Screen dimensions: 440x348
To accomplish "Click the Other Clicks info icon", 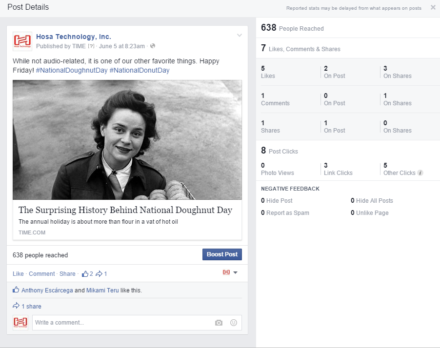I will [420, 173].
